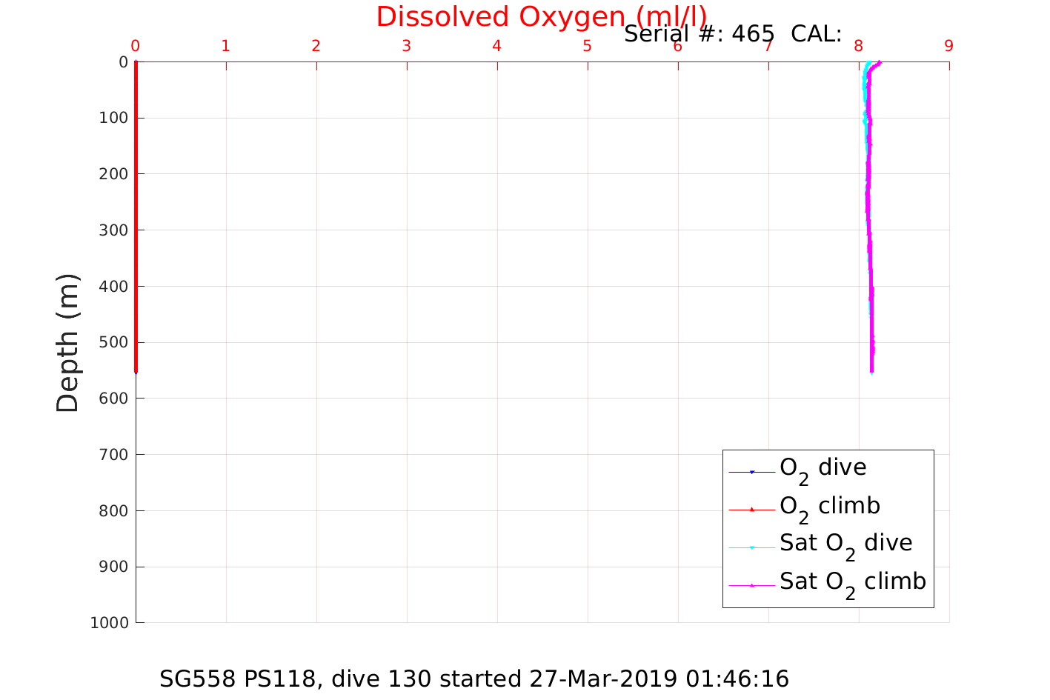Click the red O2 climb line at 300 m depth
The image size is (1050, 700).
tap(136, 230)
